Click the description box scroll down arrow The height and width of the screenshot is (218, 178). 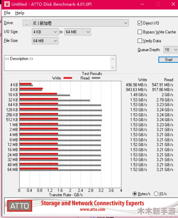click(x=112, y=68)
